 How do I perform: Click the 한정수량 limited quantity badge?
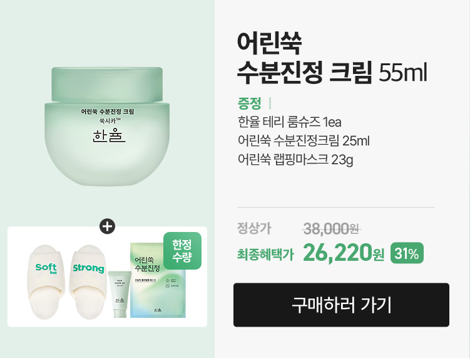182,251
